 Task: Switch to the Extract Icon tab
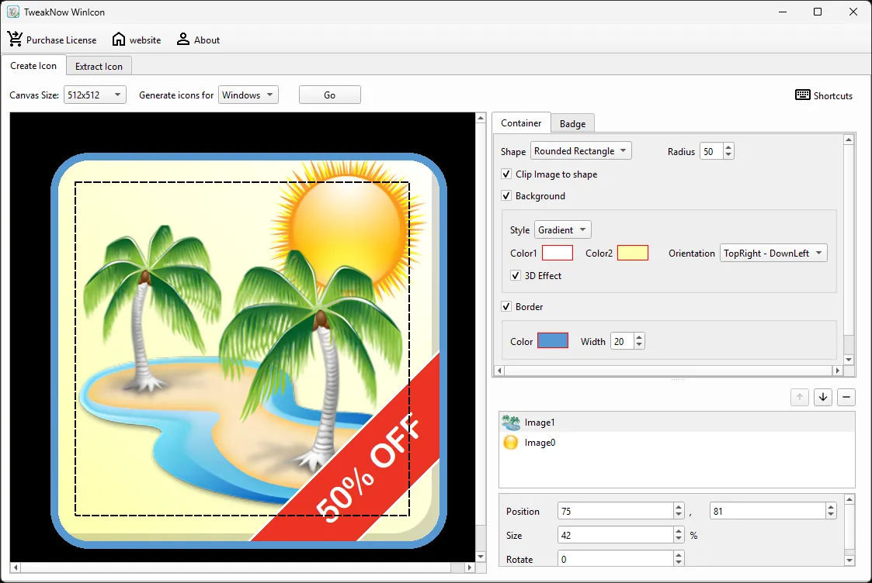tap(99, 66)
